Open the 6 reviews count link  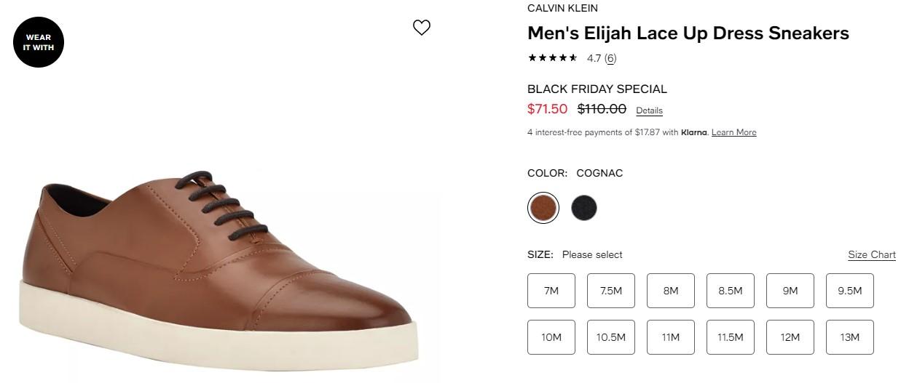click(x=610, y=58)
